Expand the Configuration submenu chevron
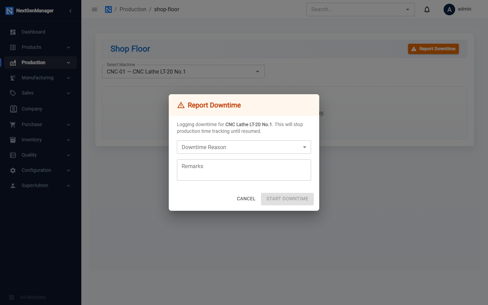The image size is (488, 305). click(x=68, y=170)
